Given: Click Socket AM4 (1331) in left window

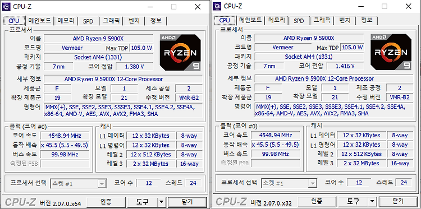Looking at the screenshot, I should click(98, 57).
